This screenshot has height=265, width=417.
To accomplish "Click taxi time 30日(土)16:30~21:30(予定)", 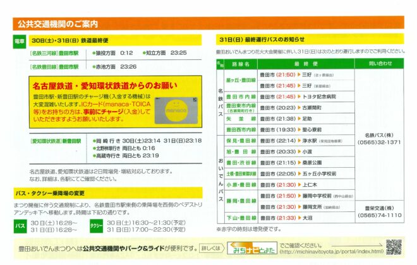I will tap(147, 223).
